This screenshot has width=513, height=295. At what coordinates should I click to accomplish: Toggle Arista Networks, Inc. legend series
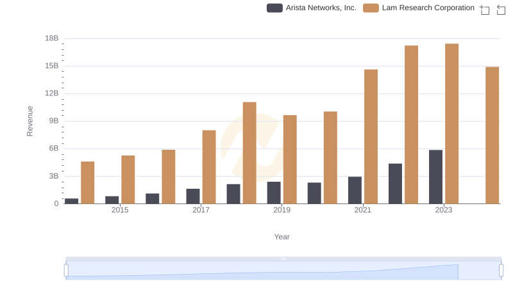click(x=312, y=8)
